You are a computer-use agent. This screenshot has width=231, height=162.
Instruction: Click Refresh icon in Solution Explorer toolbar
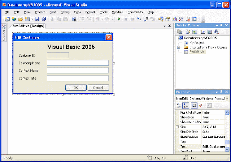[195, 31]
